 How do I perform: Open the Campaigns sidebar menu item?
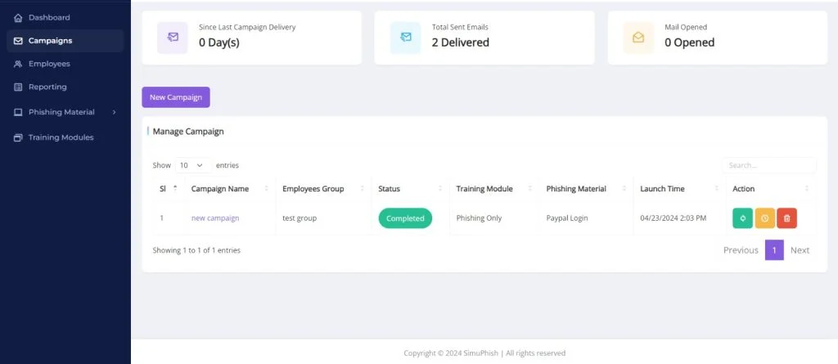pyautogui.click(x=51, y=41)
